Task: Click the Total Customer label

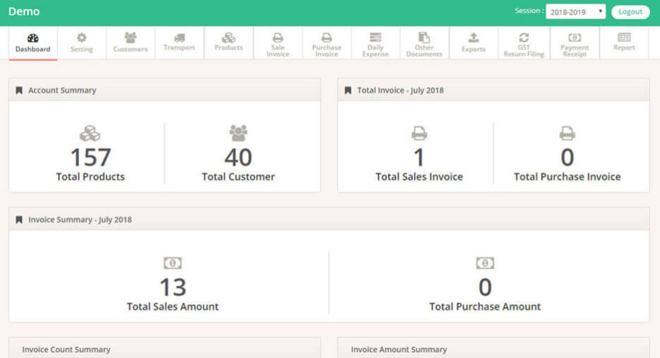Action: pos(239,177)
